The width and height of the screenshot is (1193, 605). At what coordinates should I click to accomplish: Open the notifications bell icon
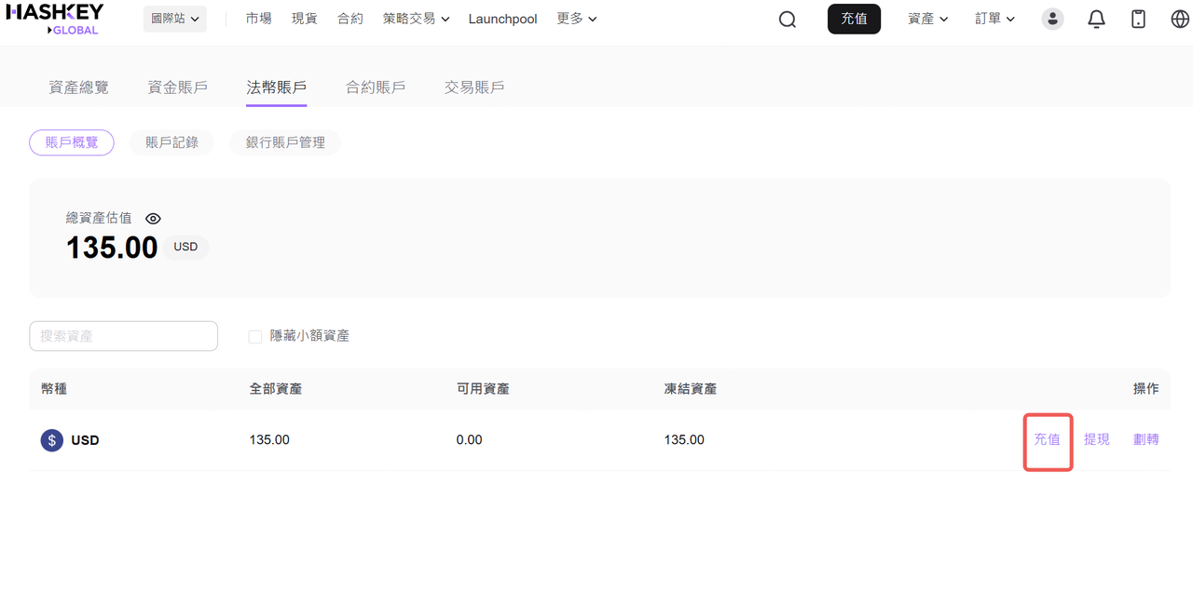click(x=1096, y=19)
